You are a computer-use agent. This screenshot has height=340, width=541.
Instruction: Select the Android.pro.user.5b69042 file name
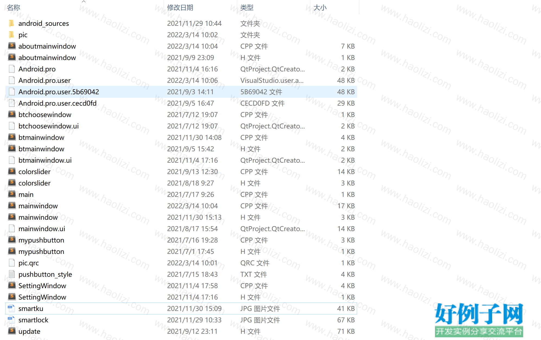59,92
